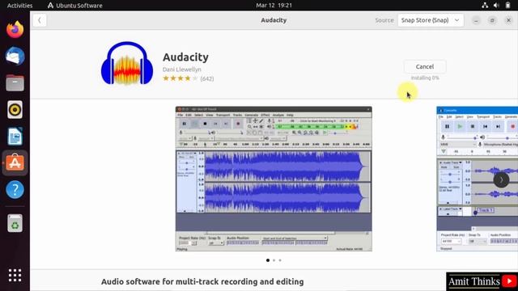Viewport: 518px width, 291px height.
Task: Open Activities overview
Action: click(19, 6)
